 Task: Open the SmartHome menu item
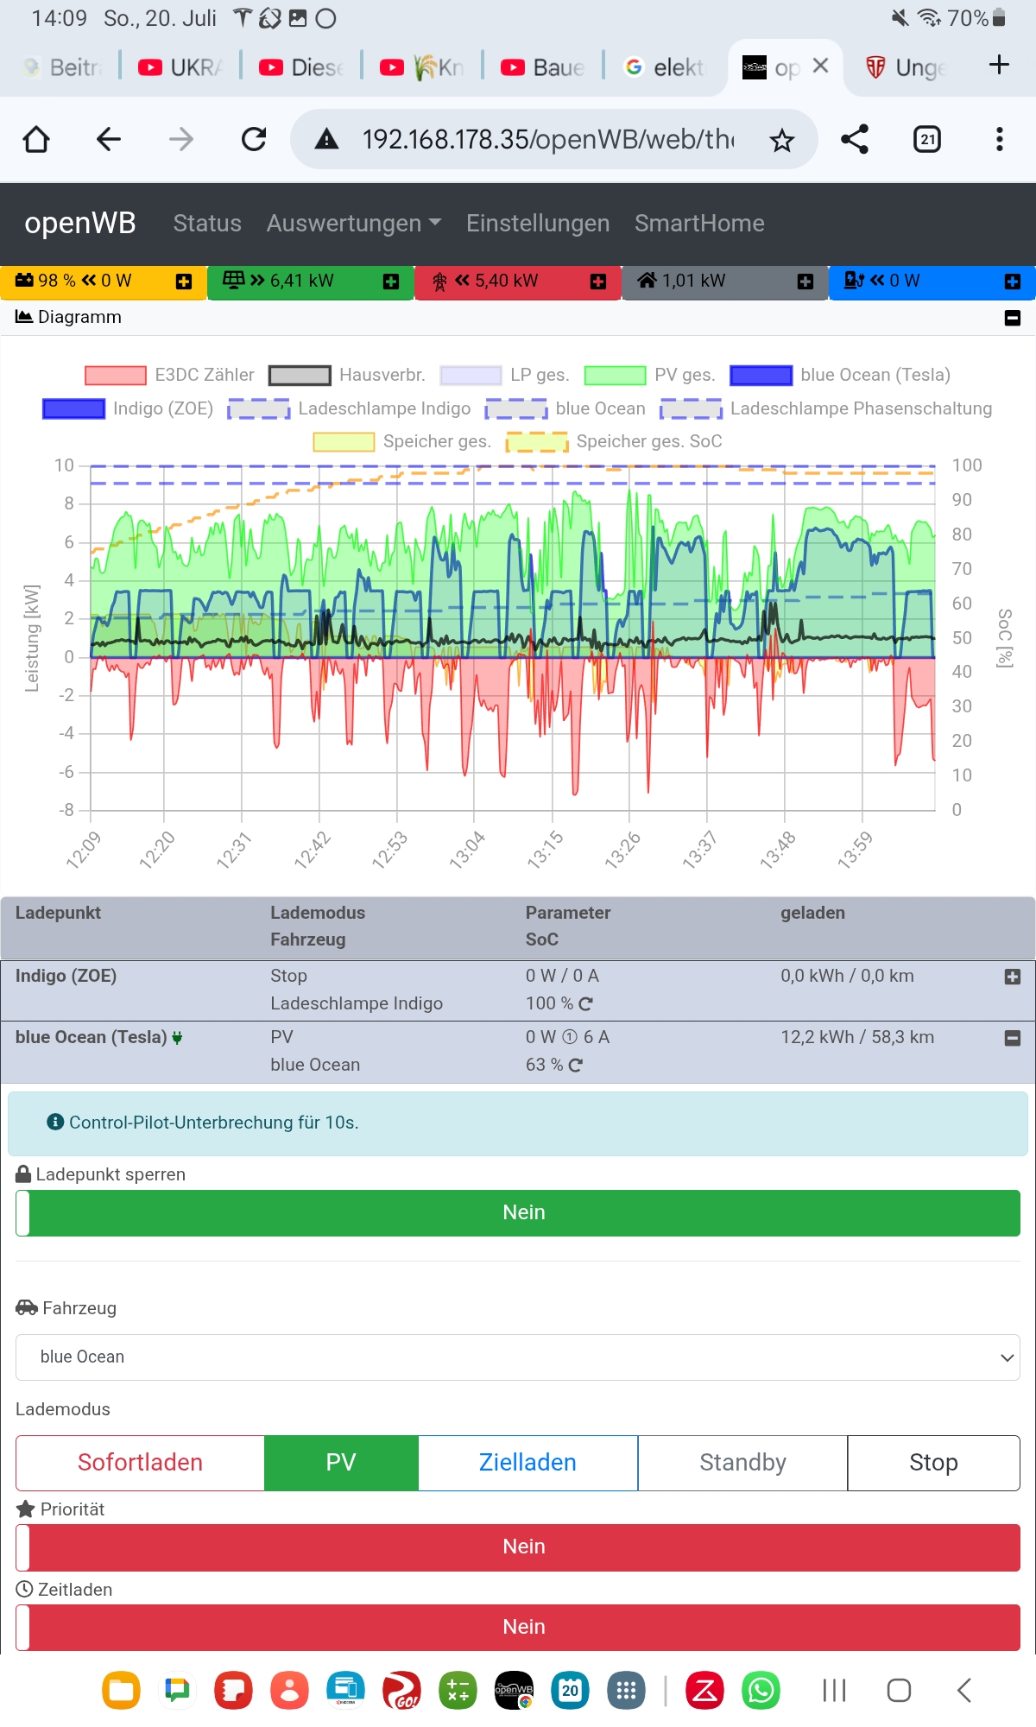pyautogui.click(x=699, y=223)
